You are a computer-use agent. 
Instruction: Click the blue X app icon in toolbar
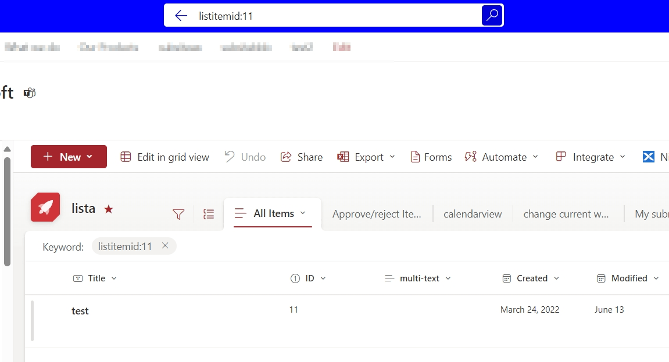pos(647,156)
